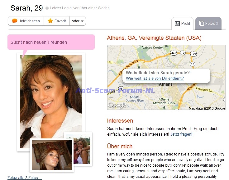Open the two blonde women photo thumbnail
The image size is (229, 180).
(82, 150)
